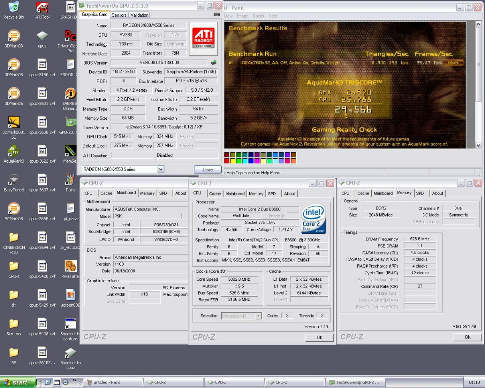Open the 3DMark06 desktop shortcut
485x388 pixels.
coord(14,97)
